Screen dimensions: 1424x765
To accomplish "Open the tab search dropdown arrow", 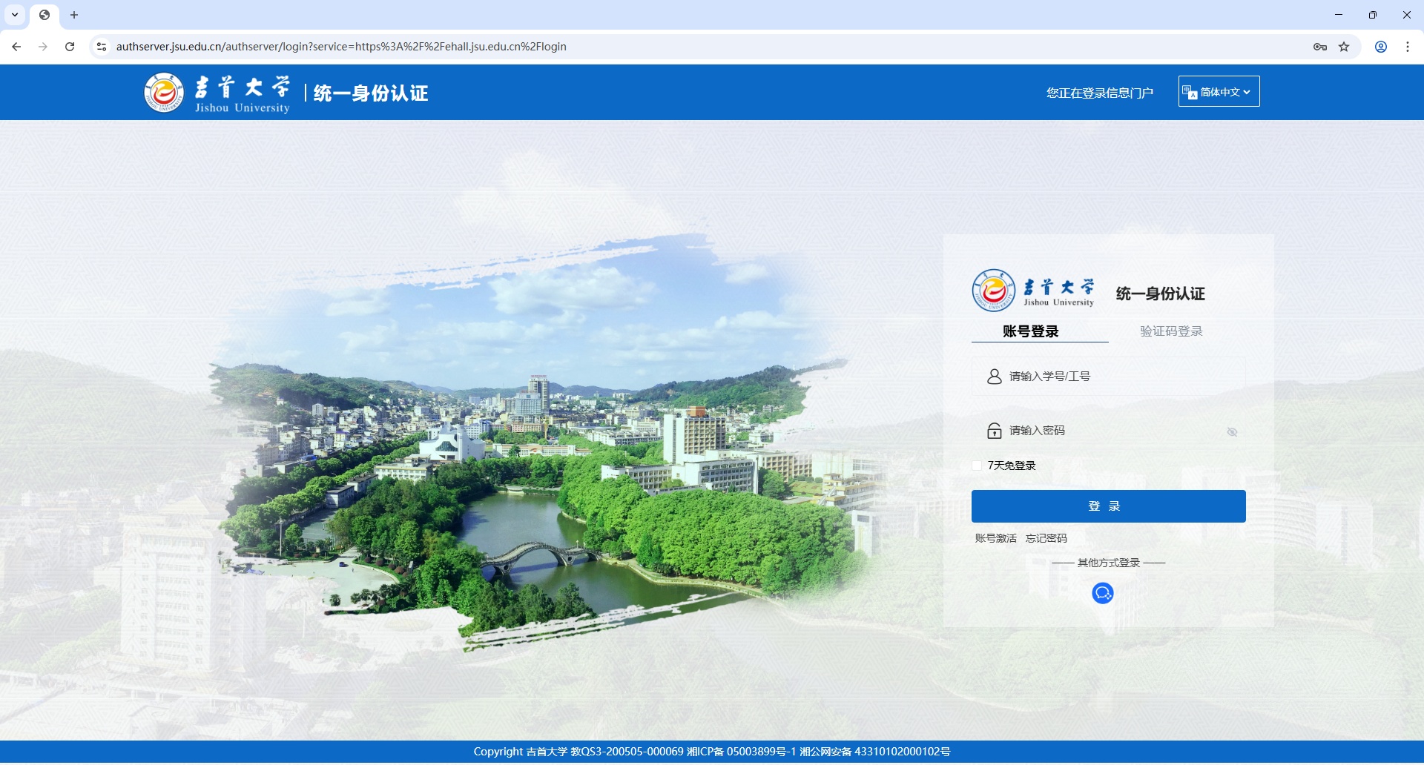I will [16, 15].
